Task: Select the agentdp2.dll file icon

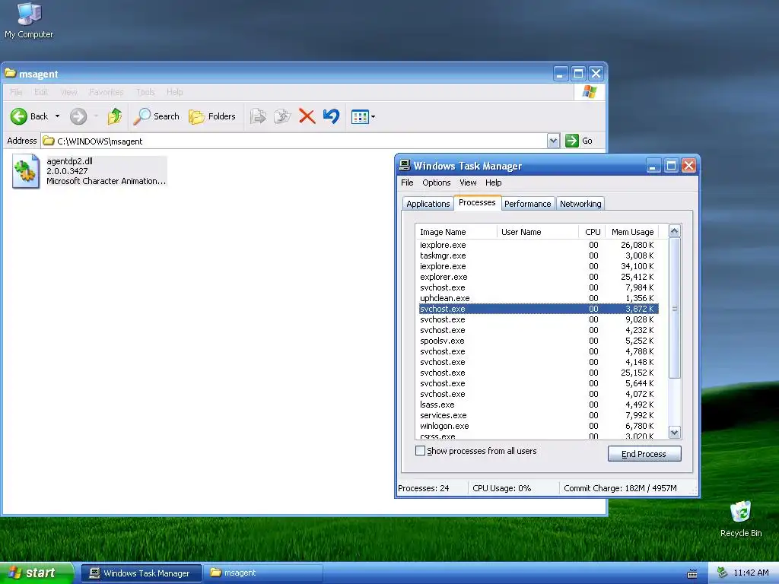Action: point(26,171)
